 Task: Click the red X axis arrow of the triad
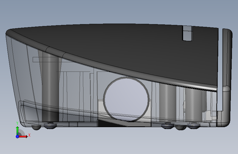pyautogui.click(x=23, y=136)
